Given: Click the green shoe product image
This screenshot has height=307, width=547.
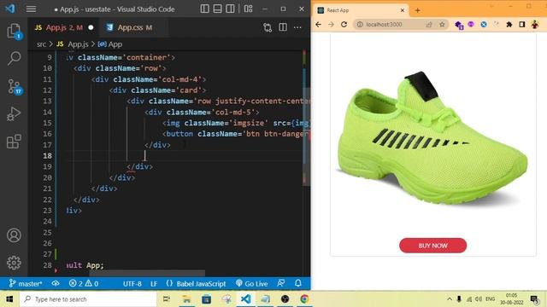Looking at the screenshot, I should (432, 137).
